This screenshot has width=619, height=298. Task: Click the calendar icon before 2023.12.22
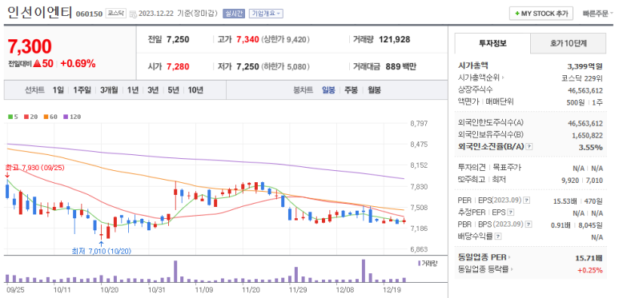click(x=133, y=14)
